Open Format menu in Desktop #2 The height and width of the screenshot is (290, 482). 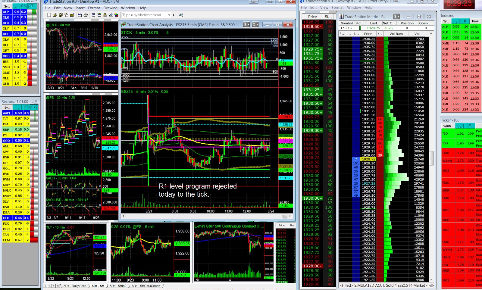click(x=338, y=8)
